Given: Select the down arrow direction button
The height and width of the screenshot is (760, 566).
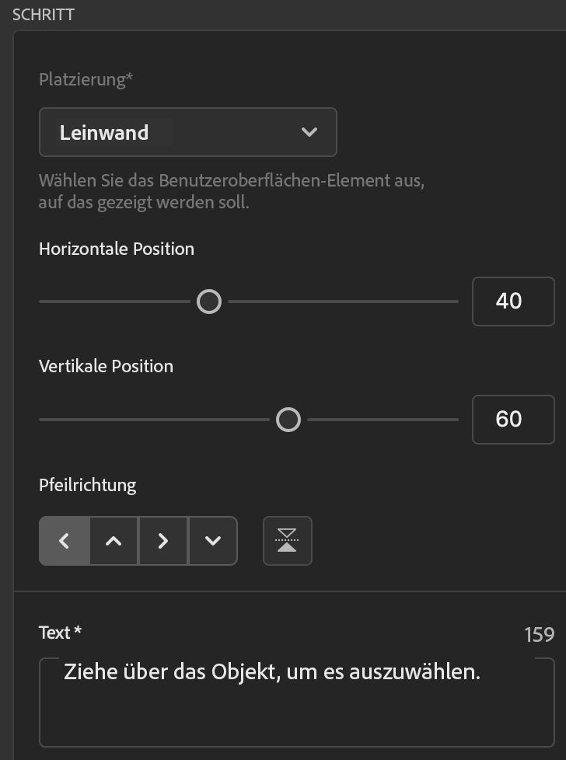Looking at the screenshot, I should pyautogui.click(x=212, y=541).
